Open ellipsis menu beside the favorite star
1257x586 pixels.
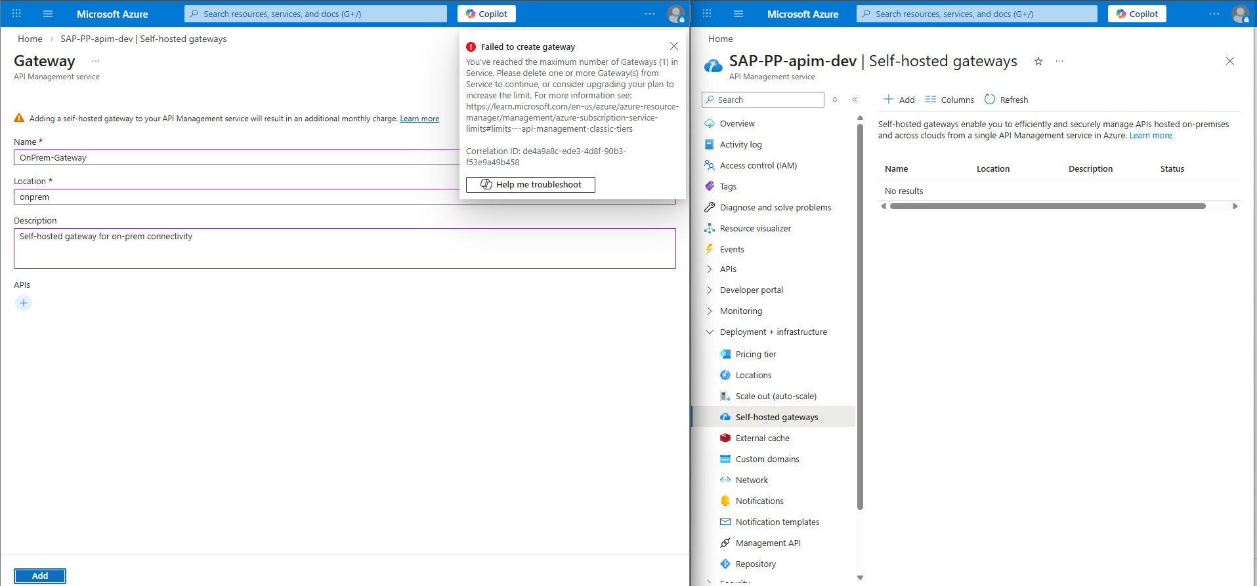click(1059, 61)
